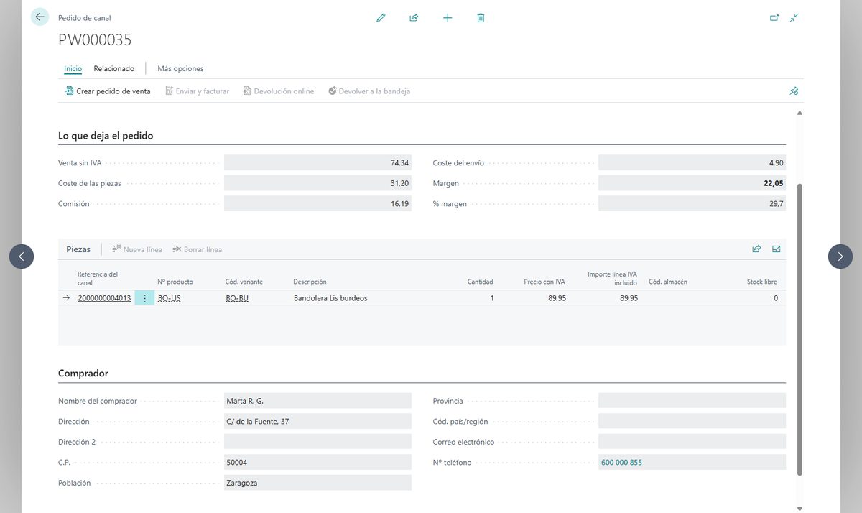
Task: Collapse the Lo que deja el pedido section
Action: click(106, 136)
